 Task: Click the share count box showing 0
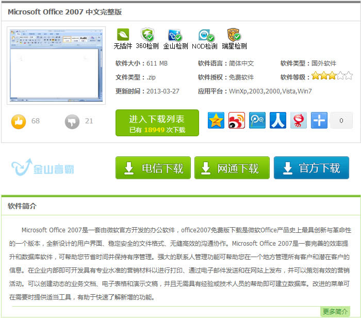click(x=341, y=120)
